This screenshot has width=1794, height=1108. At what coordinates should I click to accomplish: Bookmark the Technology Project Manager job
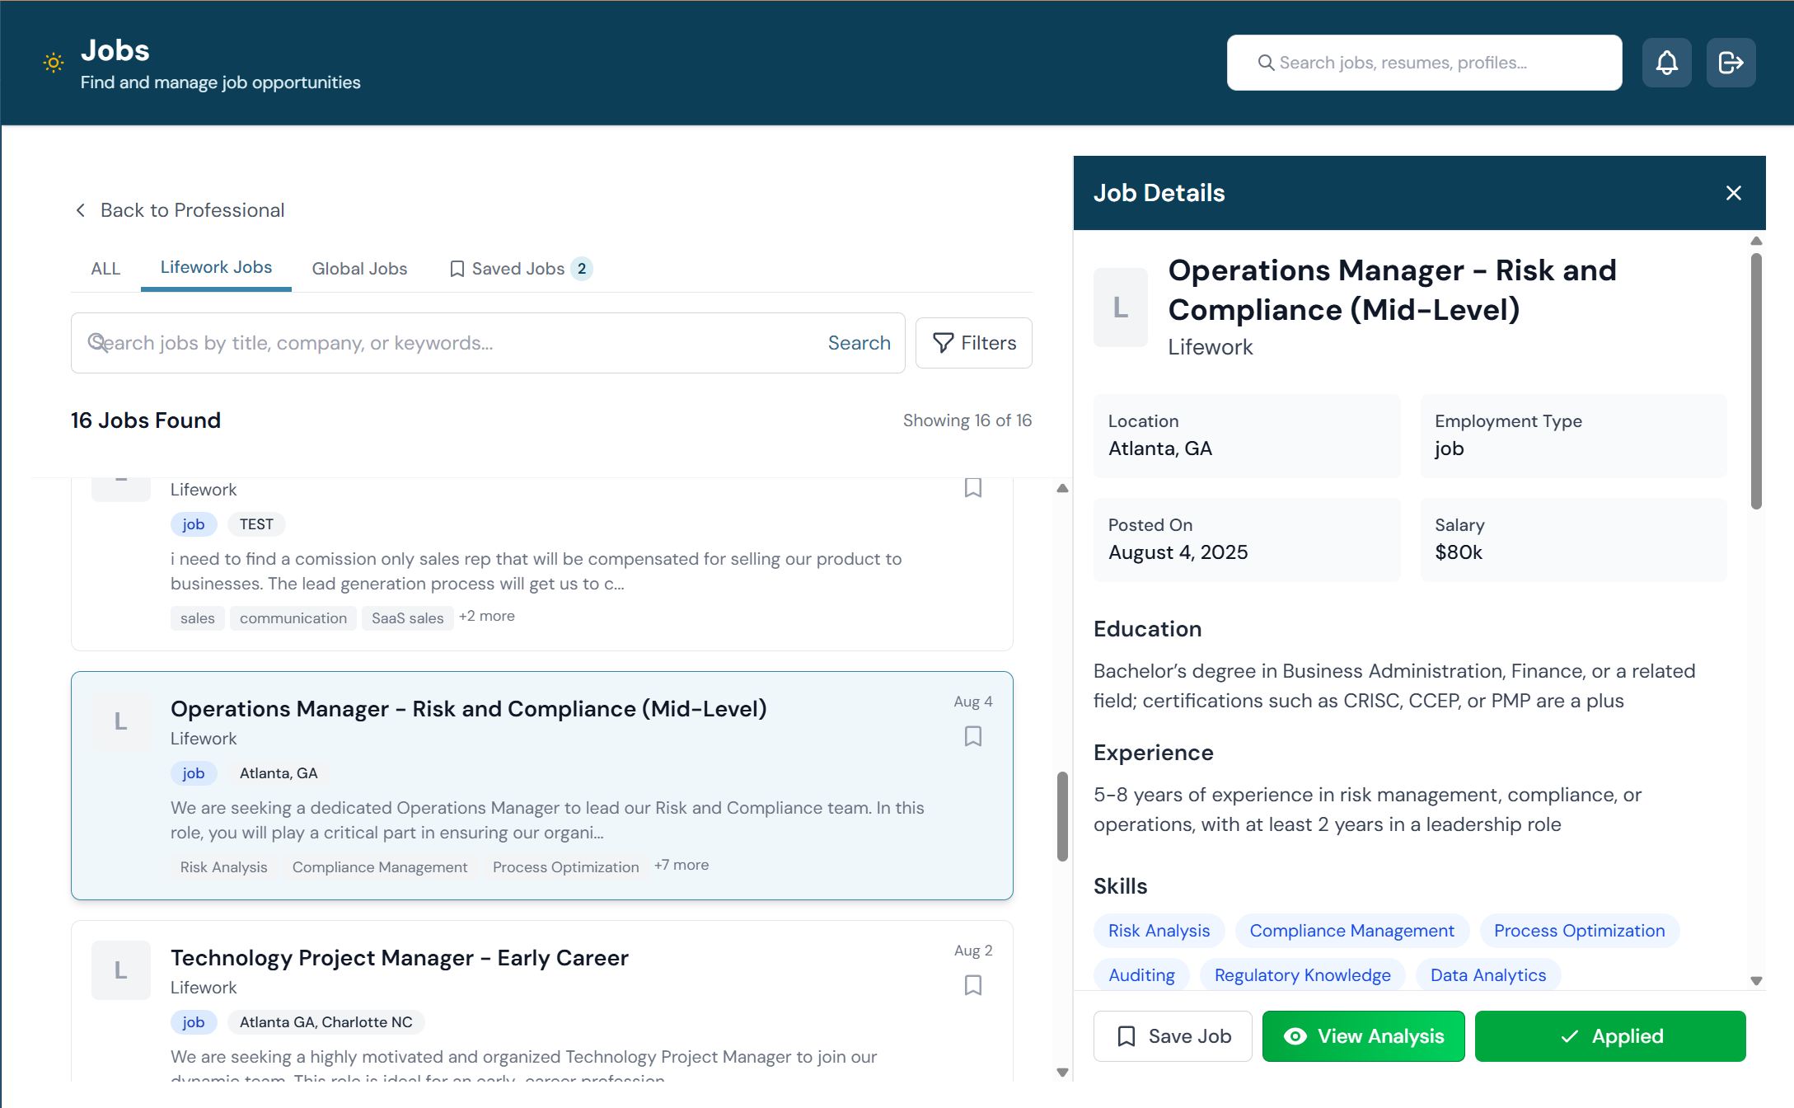point(973,985)
